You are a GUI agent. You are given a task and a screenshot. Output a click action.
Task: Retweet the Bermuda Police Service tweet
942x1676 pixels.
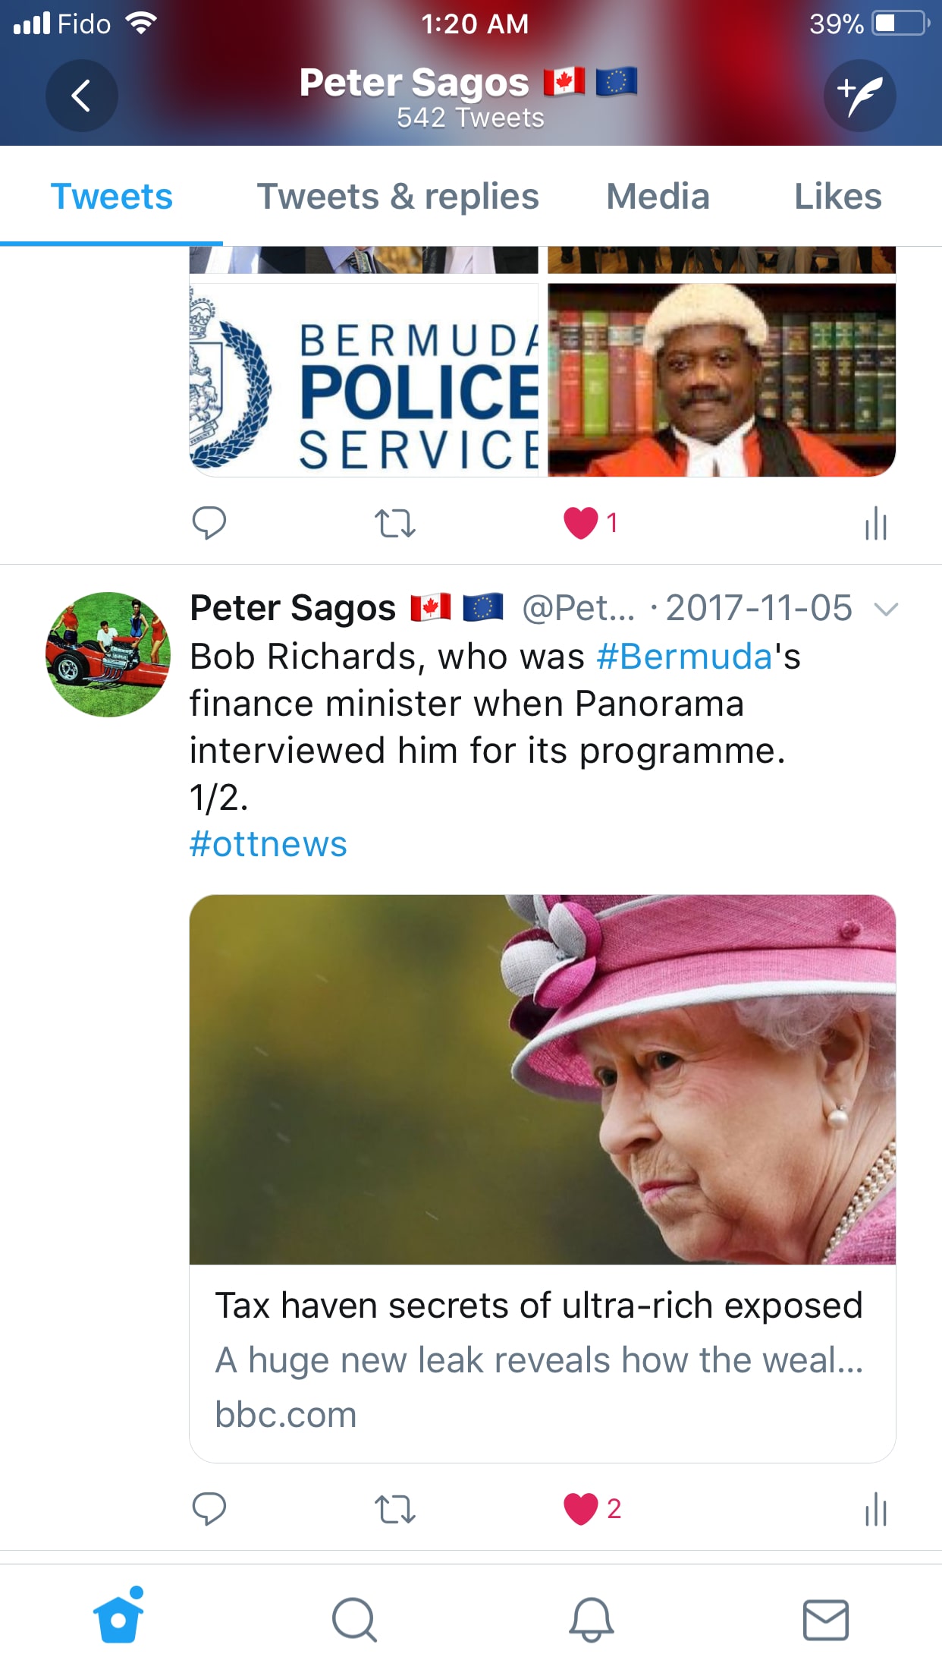pyautogui.click(x=395, y=523)
